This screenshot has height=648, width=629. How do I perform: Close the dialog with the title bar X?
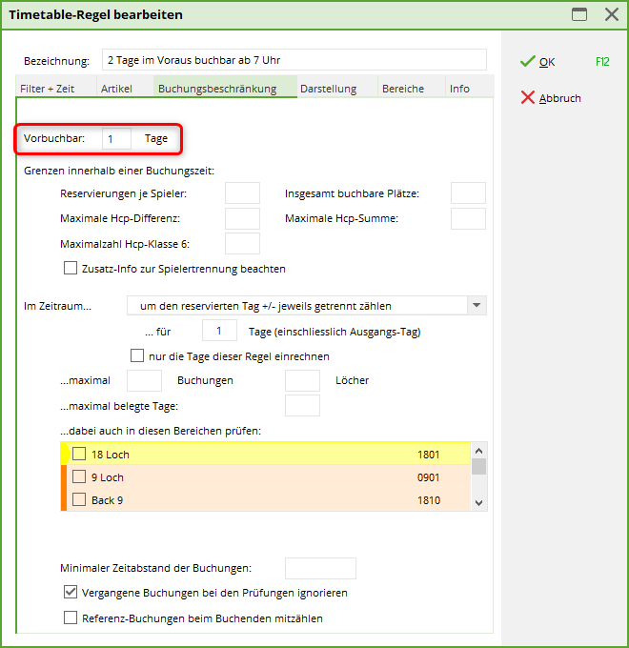coord(611,14)
